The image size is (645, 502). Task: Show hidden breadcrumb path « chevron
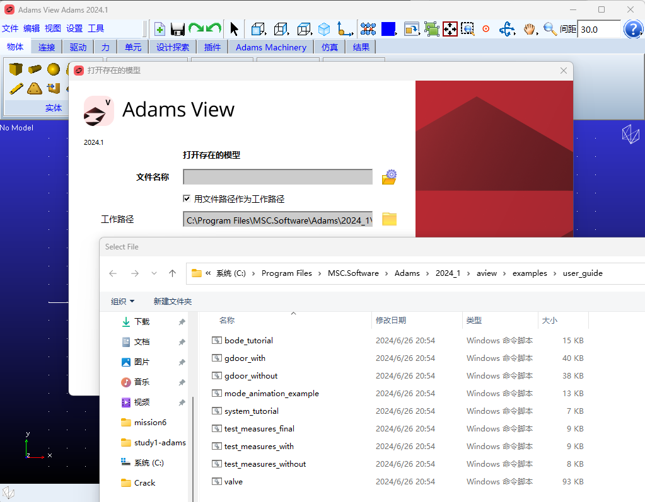tap(208, 273)
